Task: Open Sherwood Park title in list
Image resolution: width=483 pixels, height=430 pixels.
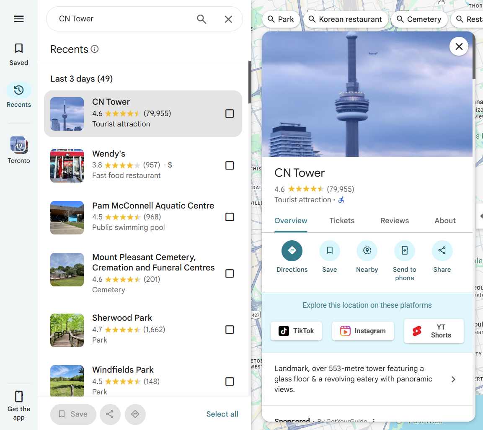Action: coord(122,318)
